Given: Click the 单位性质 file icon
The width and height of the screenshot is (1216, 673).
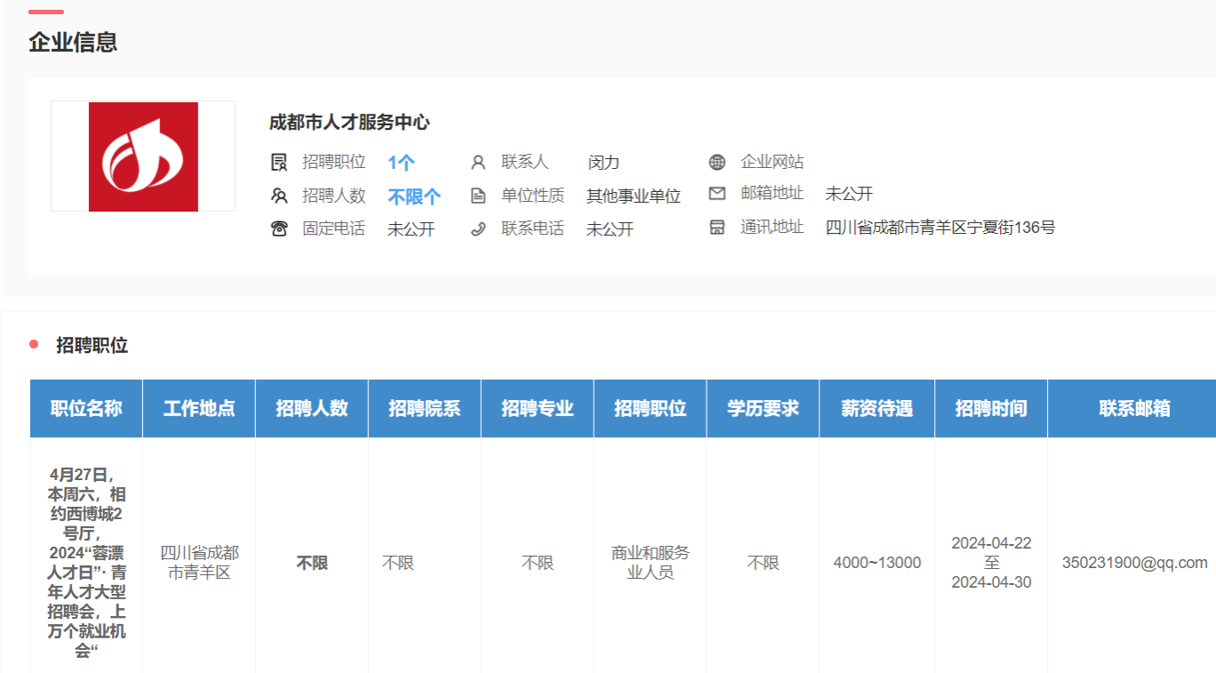Looking at the screenshot, I should click(x=478, y=196).
